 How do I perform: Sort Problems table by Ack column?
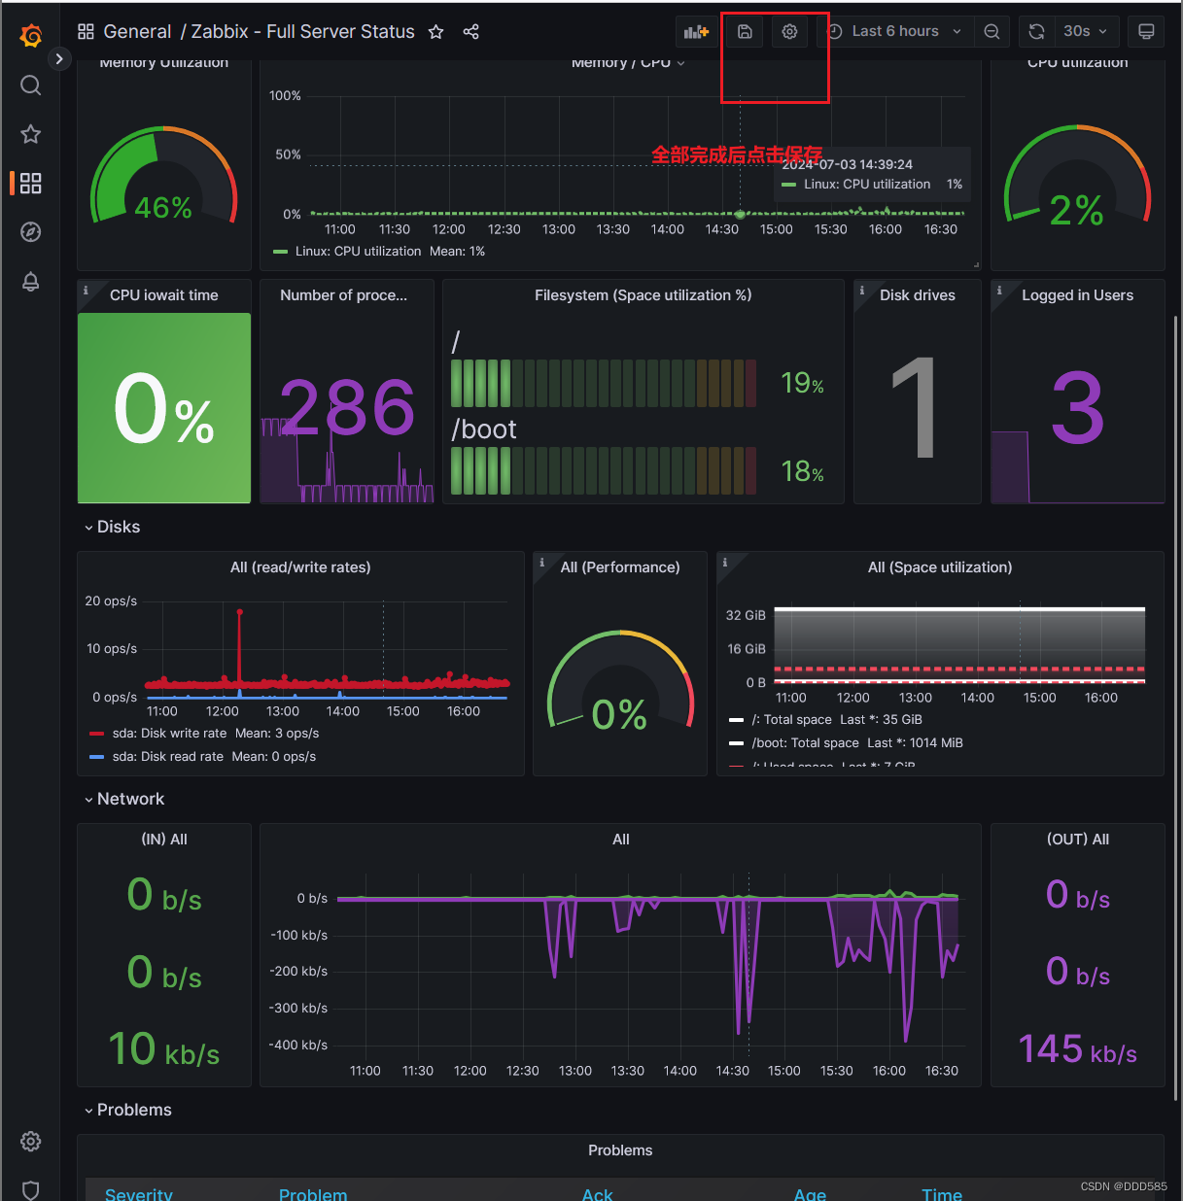[x=598, y=1193]
